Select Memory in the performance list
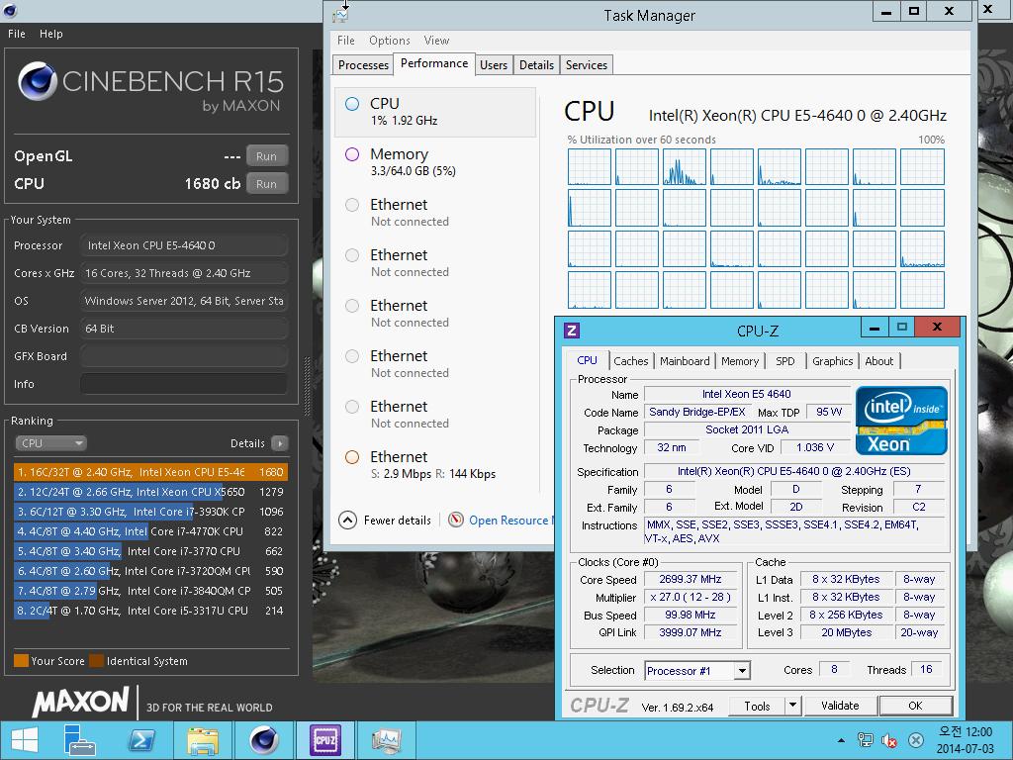This screenshot has width=1013, height=760. coord(435,161)
